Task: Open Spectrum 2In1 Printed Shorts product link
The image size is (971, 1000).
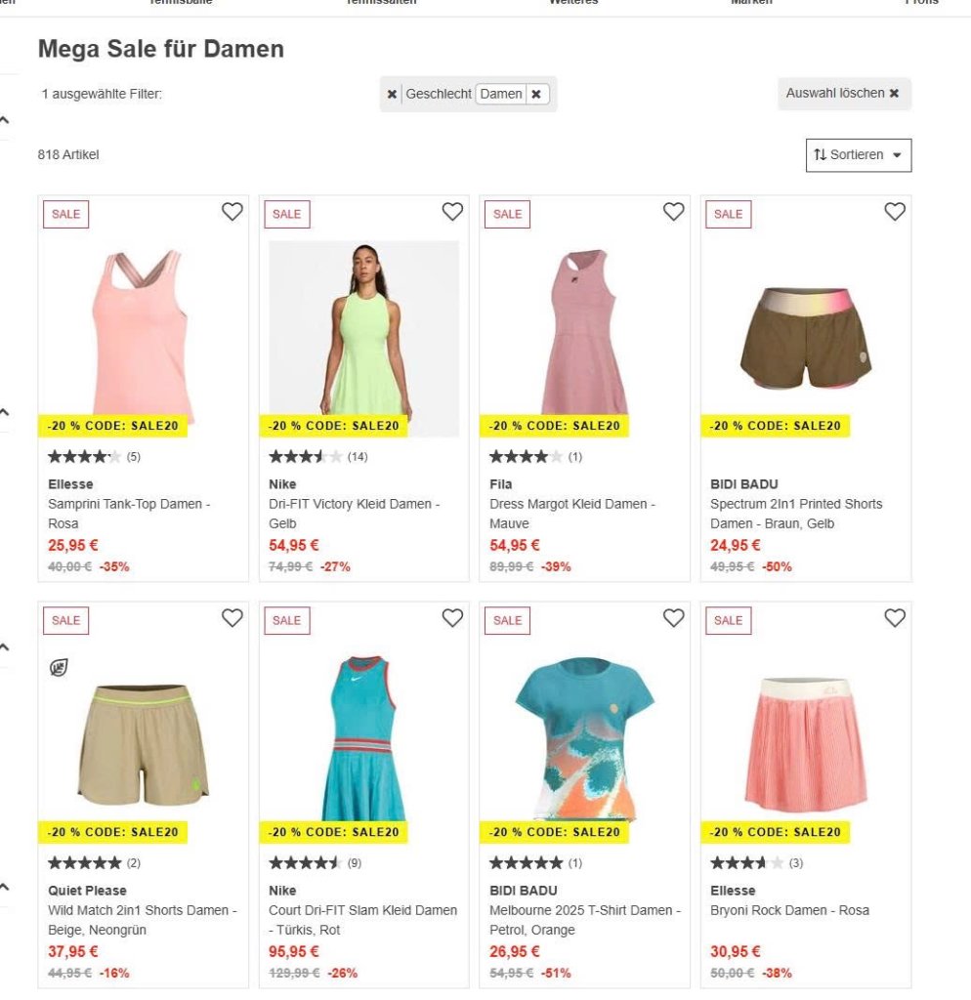Action: [x=796, y=514]
